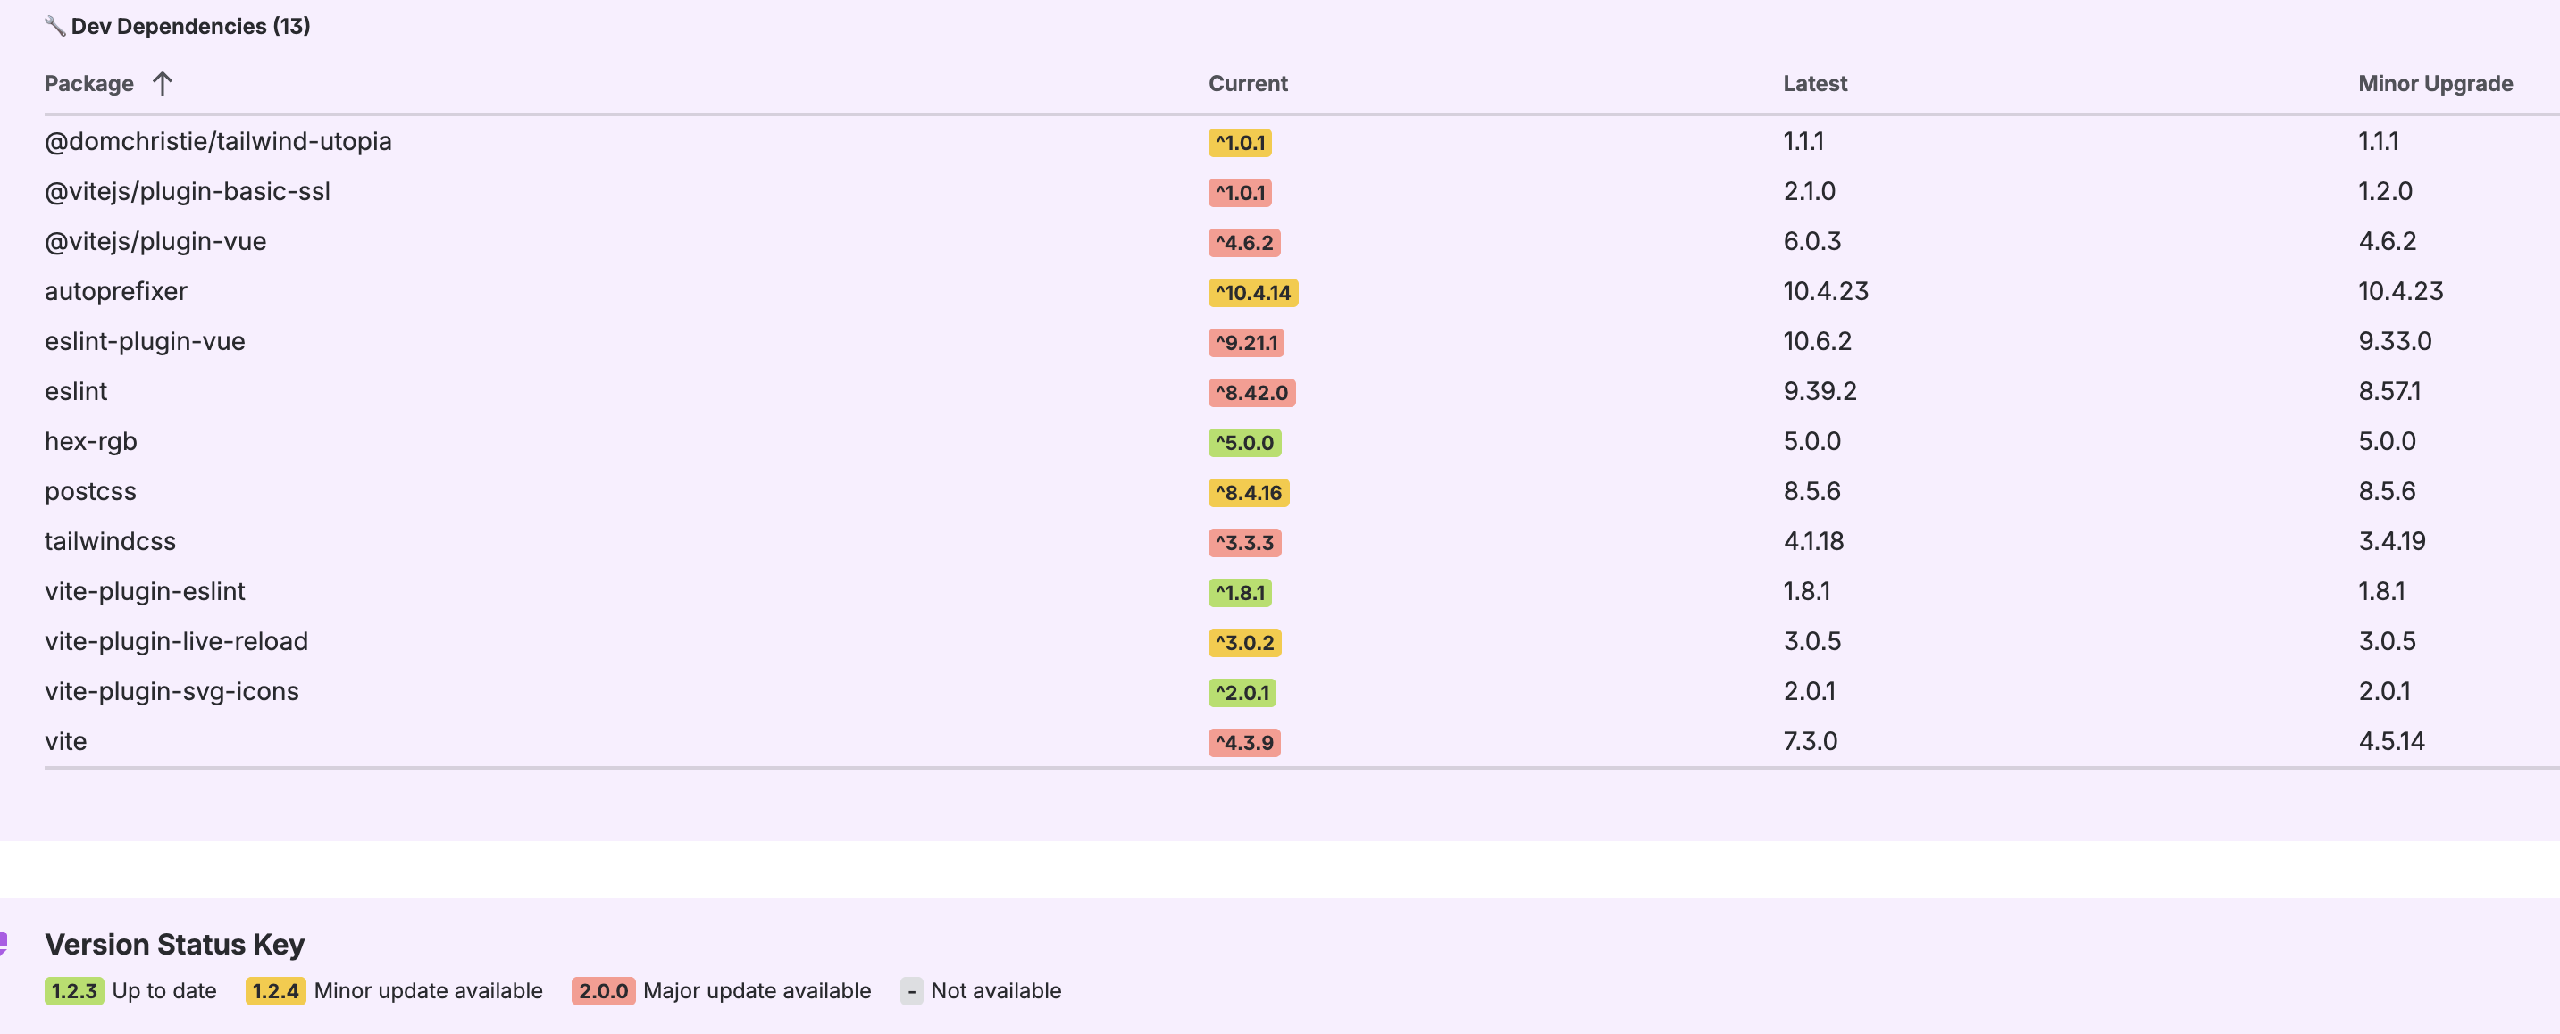Click the wrench icon beside Dev Dependencies
This screenshot has height=1034, width=2560.
tap(54, 26)
